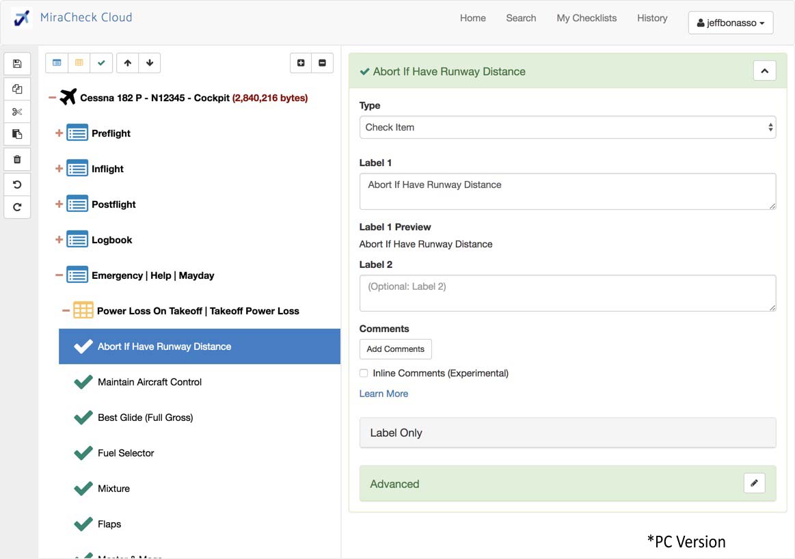The image size is (795, 559).
Task: Select Maintain Aircraft Control item
Action: (x=150, y=382)
